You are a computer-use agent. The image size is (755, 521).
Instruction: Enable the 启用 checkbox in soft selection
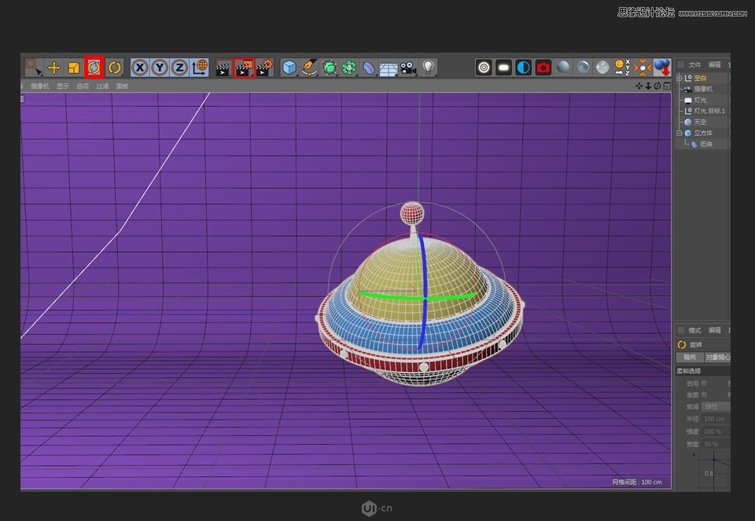point(704,383)
